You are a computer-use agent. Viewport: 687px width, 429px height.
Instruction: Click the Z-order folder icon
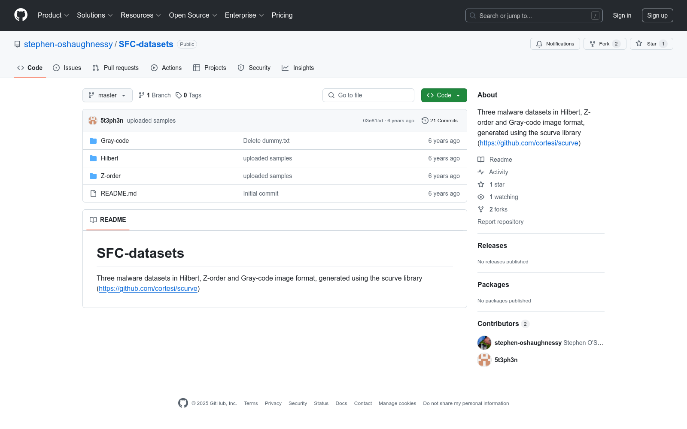93,176
